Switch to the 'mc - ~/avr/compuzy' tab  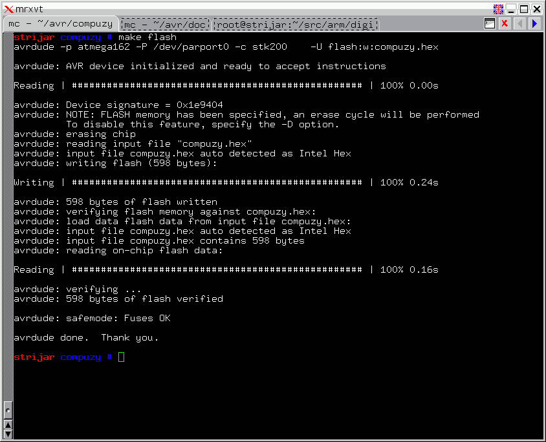(x=61, y=24)
